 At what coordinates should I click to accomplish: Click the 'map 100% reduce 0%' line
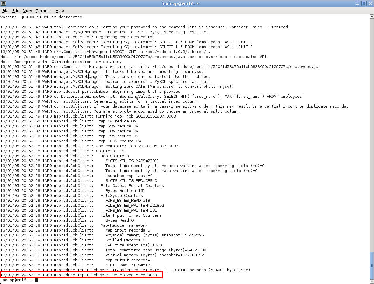[70, 141]
